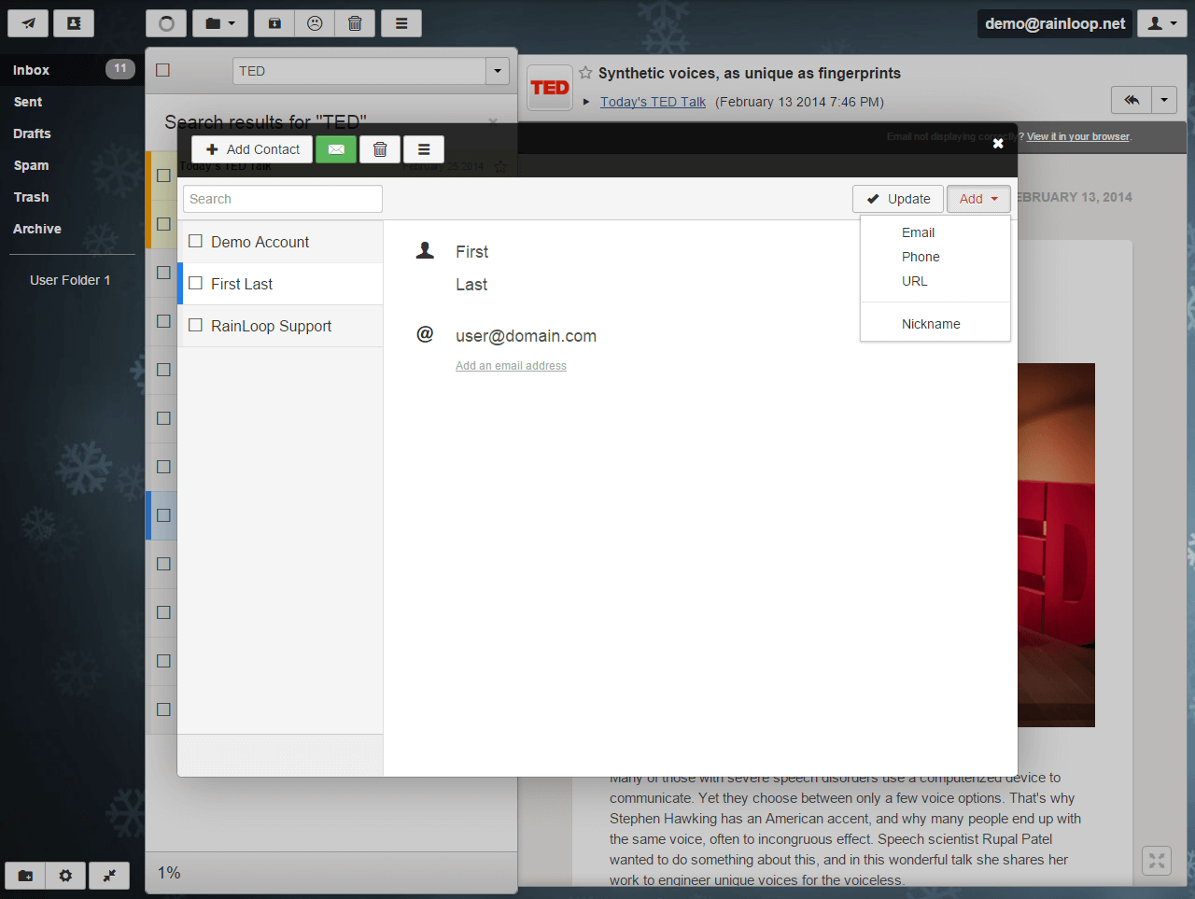Click the green new message envelope icon

[336, 149]
